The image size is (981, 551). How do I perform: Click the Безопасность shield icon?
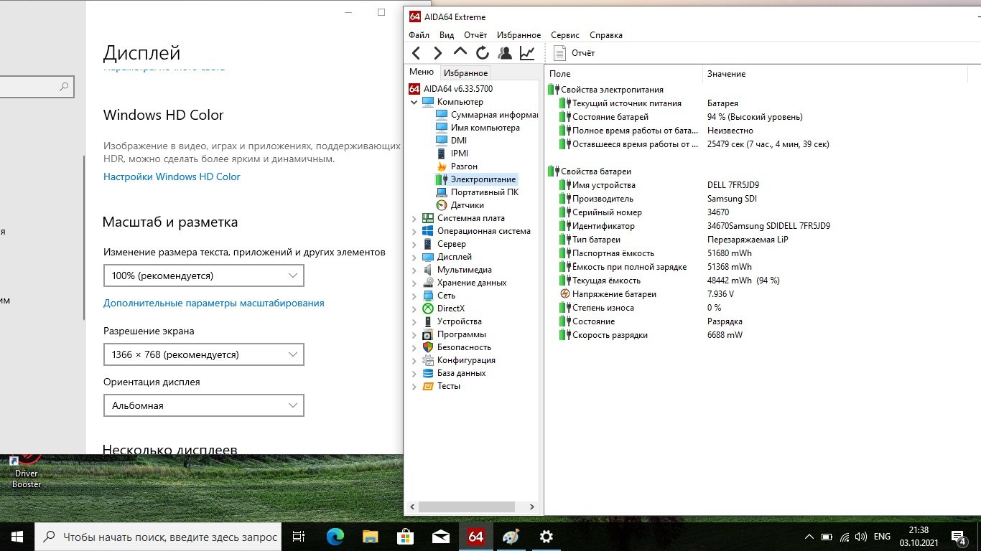[x=428, y=347]
